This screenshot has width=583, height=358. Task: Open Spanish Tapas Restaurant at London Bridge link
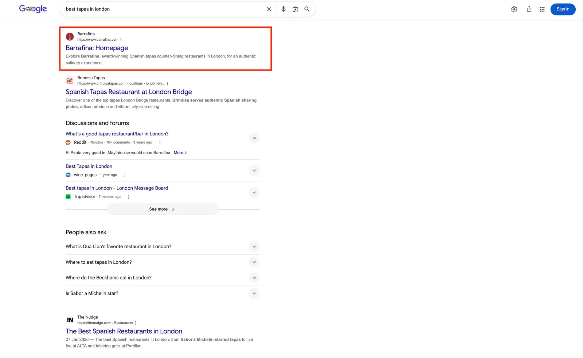coord(129,92)
